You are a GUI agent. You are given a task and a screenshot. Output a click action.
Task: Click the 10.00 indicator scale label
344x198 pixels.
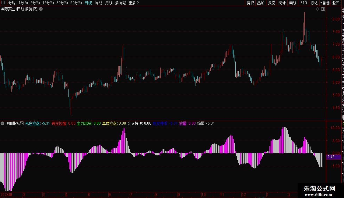pos(335,128)
